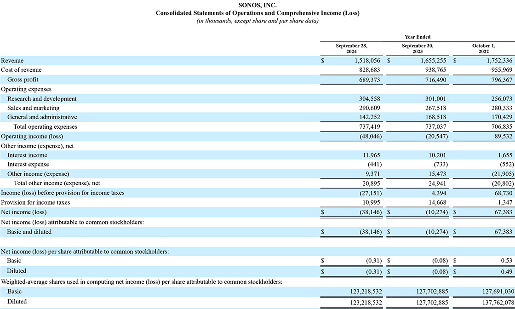Click gross profit value 796,367

point(502,80)
